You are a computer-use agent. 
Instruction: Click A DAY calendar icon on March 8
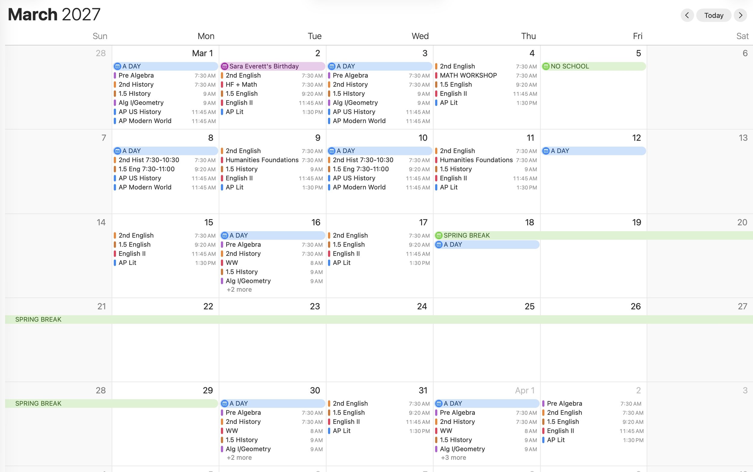coord(117,151)
